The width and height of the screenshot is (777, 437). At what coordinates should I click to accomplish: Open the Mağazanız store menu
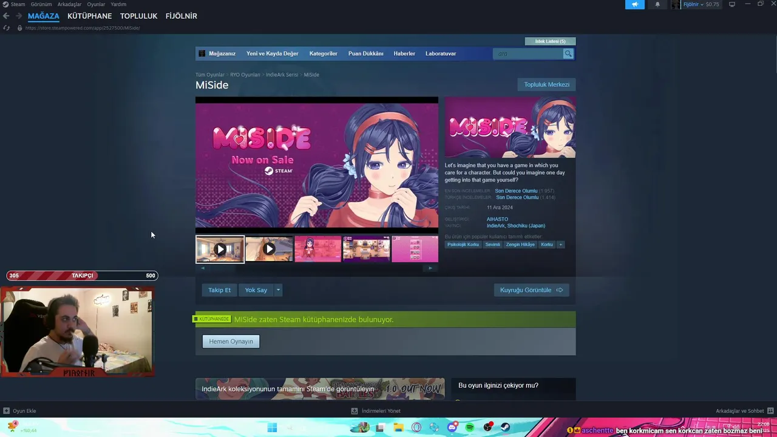click(222, 53)
